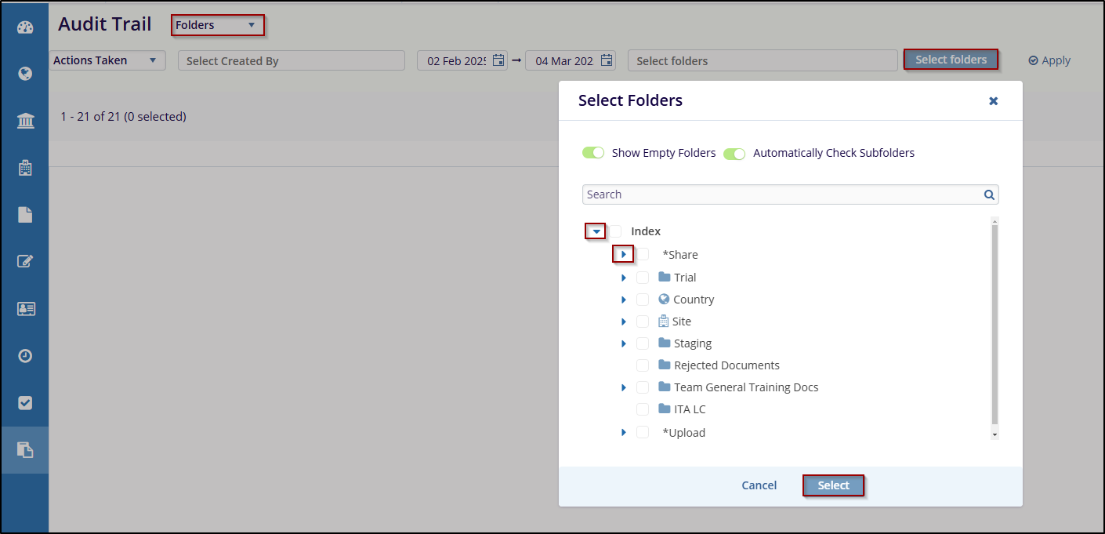Click the folder tree scrollbar down arrow
The height and width of the screenshot is (534, 1105).
pos(994,434)
